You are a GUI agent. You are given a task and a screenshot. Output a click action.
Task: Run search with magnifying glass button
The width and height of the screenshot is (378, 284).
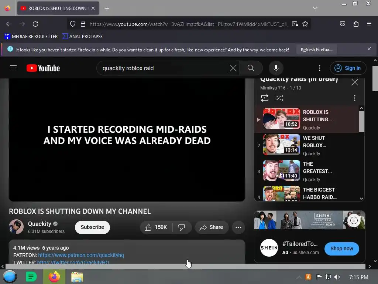(251, 68)
